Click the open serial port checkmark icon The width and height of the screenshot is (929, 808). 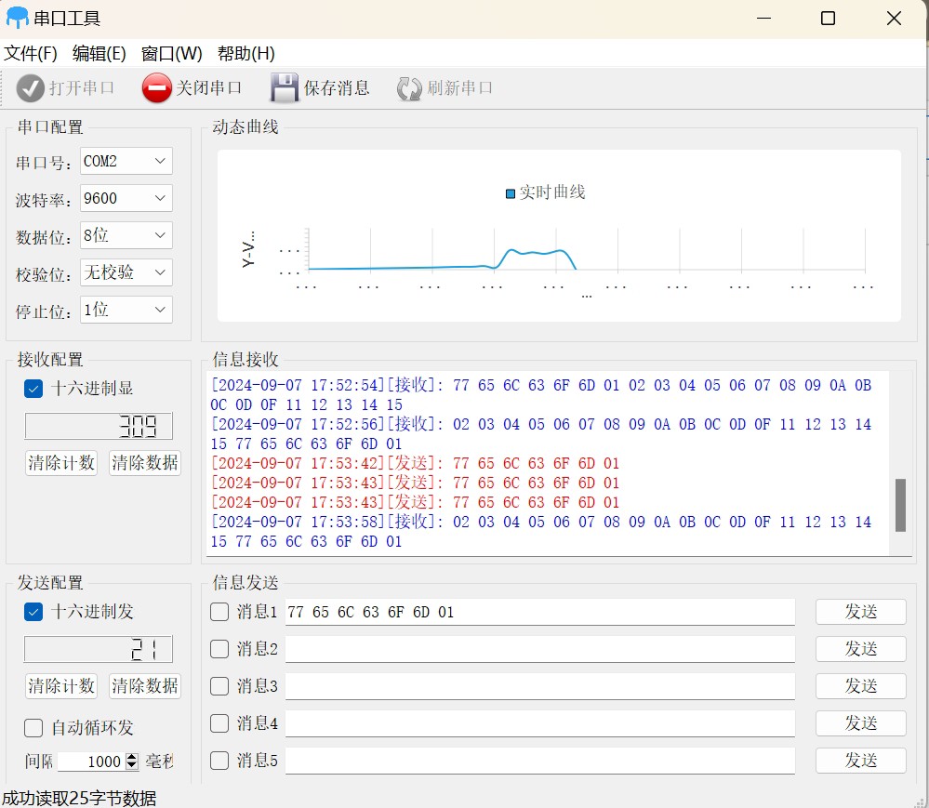[x=31, y=88]
